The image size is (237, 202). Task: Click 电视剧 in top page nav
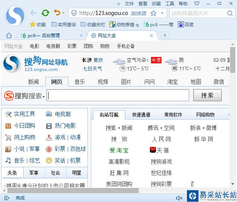point(53,46)
